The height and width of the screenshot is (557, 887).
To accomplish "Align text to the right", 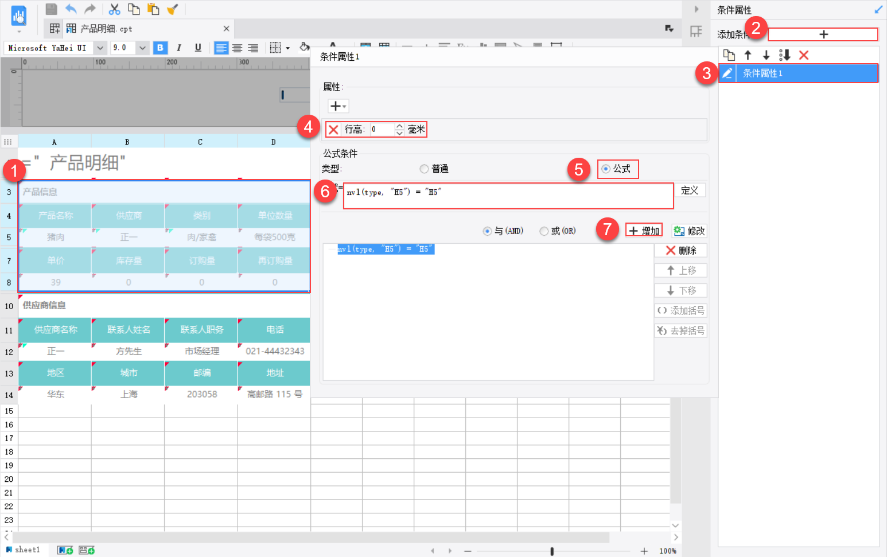I will click(x=253, y=48).
